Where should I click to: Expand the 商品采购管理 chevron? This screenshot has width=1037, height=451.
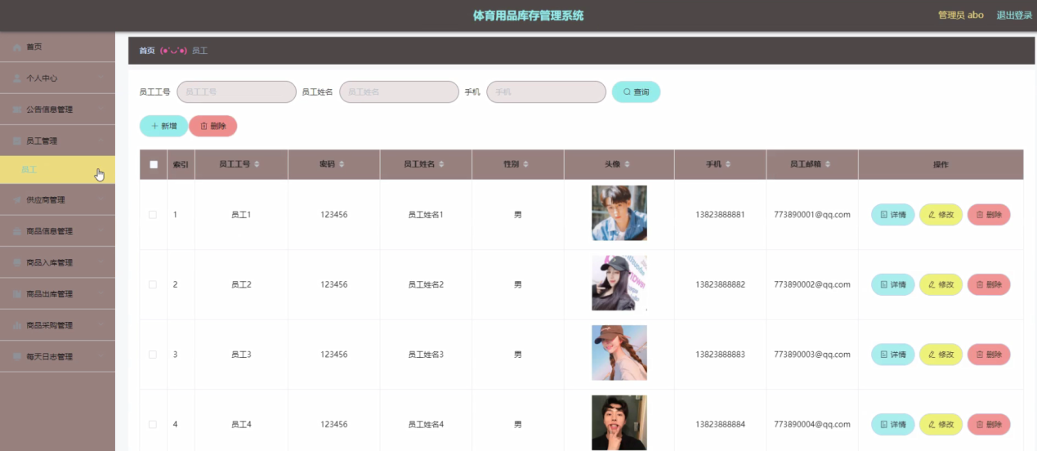[100, 325]
